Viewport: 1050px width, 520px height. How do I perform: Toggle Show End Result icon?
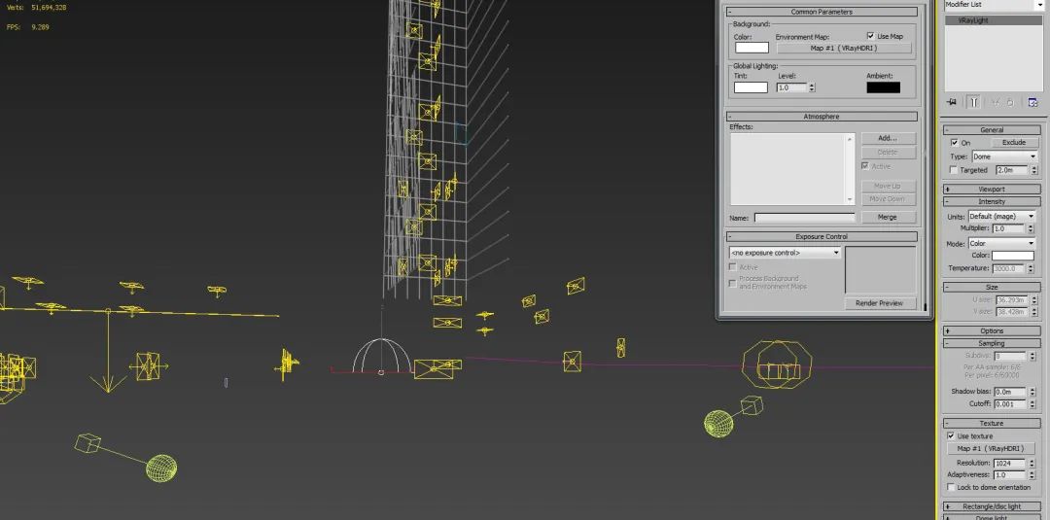coord(973,102)
